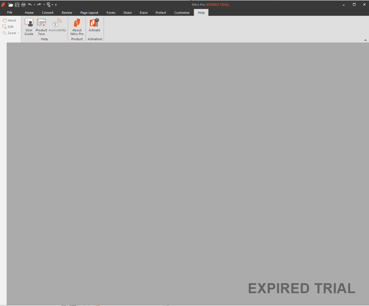The width and height of the screenshot is (369, 306).
Task: Maximize the Nitro Pro window
Action: click(x=354, y=5)
